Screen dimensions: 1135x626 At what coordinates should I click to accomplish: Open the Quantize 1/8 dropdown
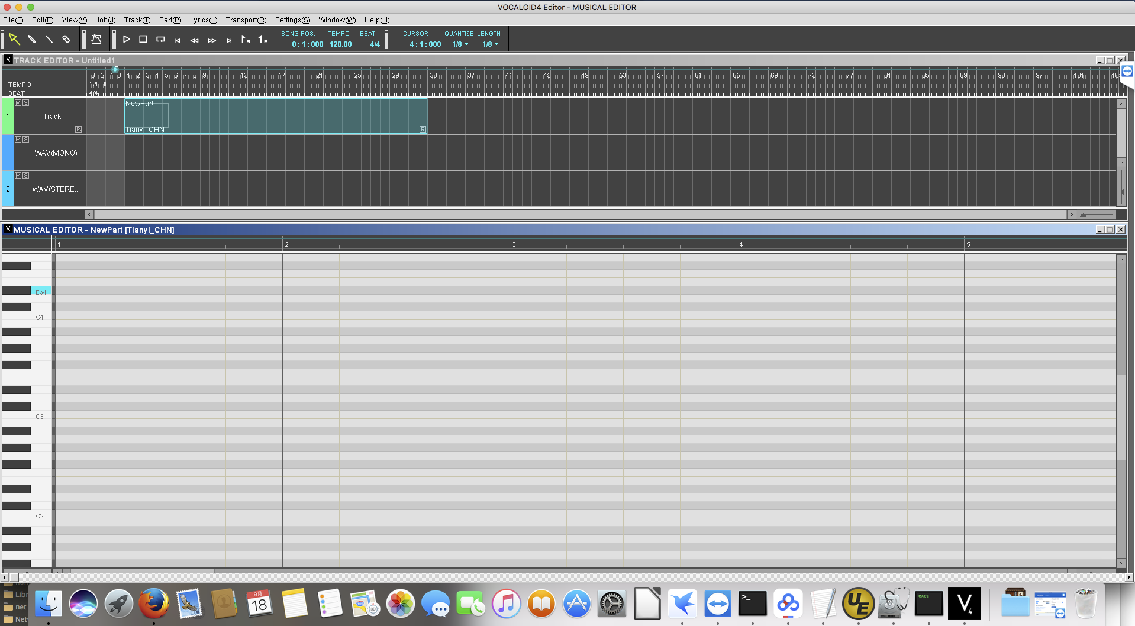[460, 44]
